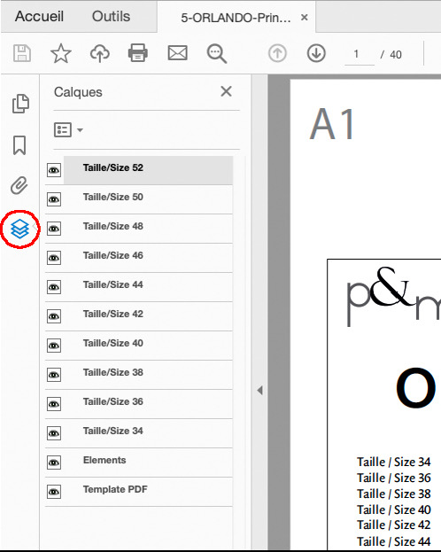441x552 pixels.
Task: Click the save floppy disk icon
Action: (22, 53)
